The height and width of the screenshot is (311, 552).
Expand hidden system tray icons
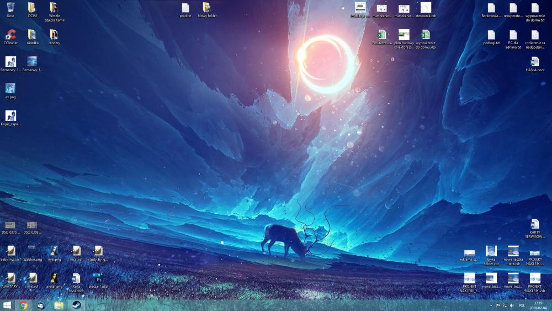(491, 305)
